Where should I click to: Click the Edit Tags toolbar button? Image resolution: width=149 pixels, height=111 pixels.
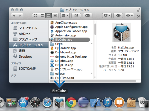[87, 16]
